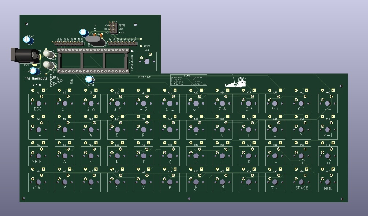
Task: Click the black DC power jack
Action: (x=25, y=56)
